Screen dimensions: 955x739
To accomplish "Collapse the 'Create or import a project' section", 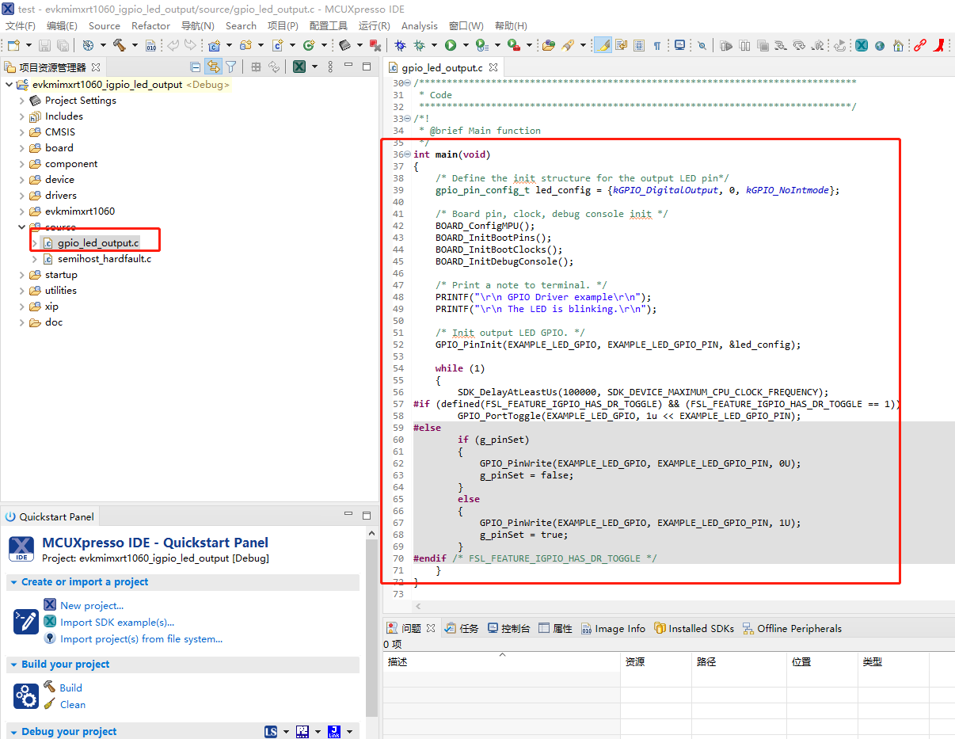I will tap(13, 582).
